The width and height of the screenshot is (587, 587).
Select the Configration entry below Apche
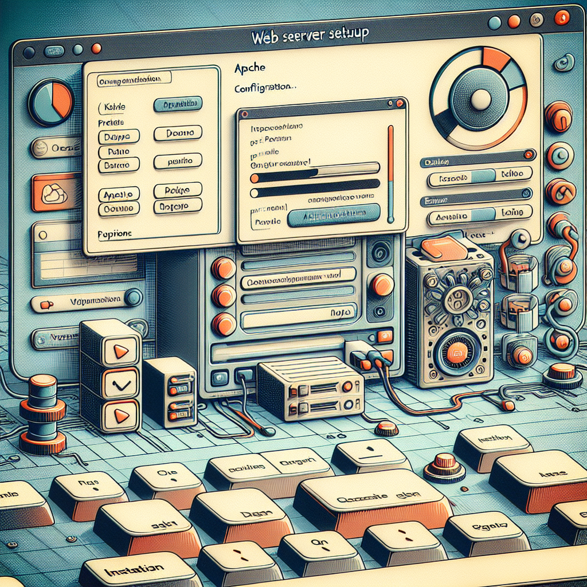pos(265,89)
